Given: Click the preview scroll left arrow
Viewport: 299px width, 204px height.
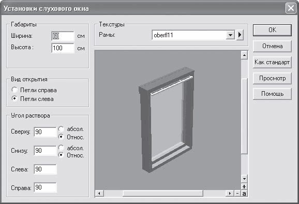Looking at the screenshot, I should click(99, 193).
